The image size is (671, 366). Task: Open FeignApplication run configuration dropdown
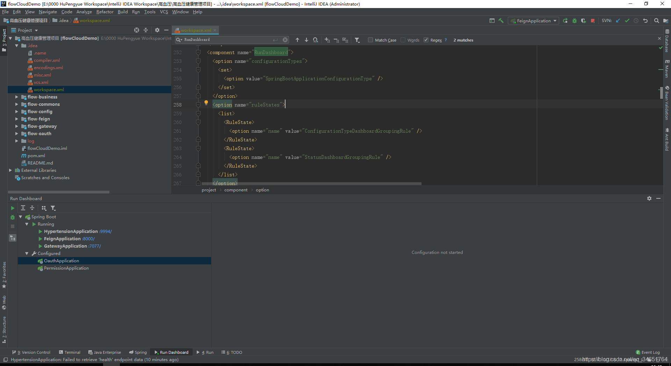click(533, 21)
